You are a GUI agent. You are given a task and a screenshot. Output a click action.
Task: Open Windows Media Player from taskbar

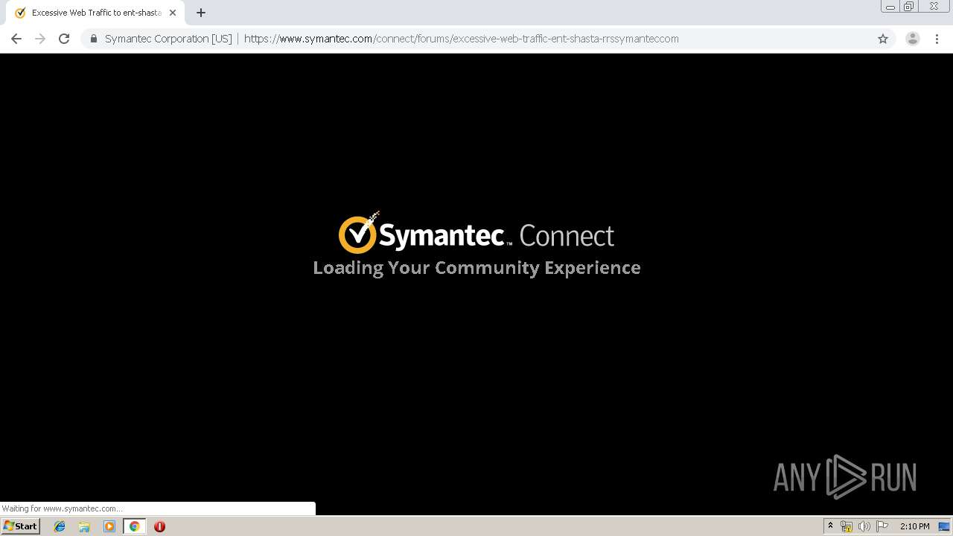pyautogui.click(x=109, y=526)
